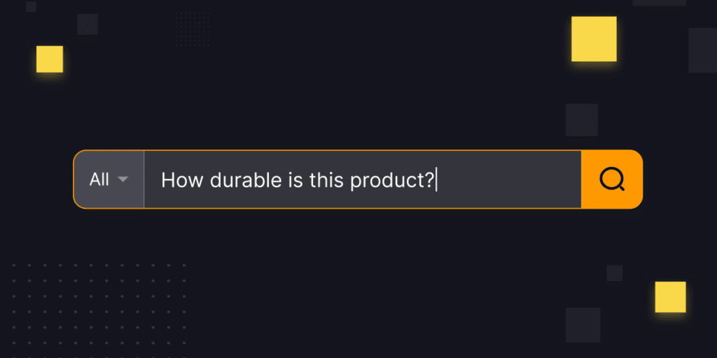Click the magnifying glass search icon
717x358 pixels.
tap(611, 180)
